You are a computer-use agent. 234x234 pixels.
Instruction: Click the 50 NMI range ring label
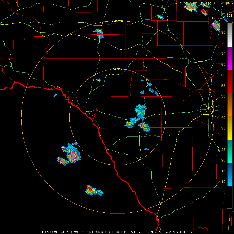point(118,69)
